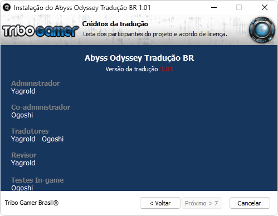Click the Co-administrador heading
Viewport: 278px width, 216px height.
coord(41,107)
